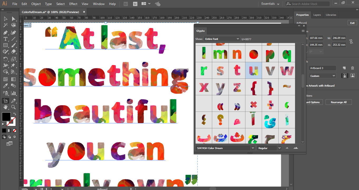The width and height of the screenshot is (359, 190).
Task: Select the Paintbrush tool
Action: pyautogui.click(x=13, y=45)
